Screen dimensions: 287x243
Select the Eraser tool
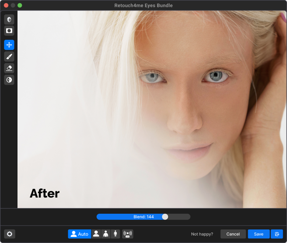click(x=9, y=68)
